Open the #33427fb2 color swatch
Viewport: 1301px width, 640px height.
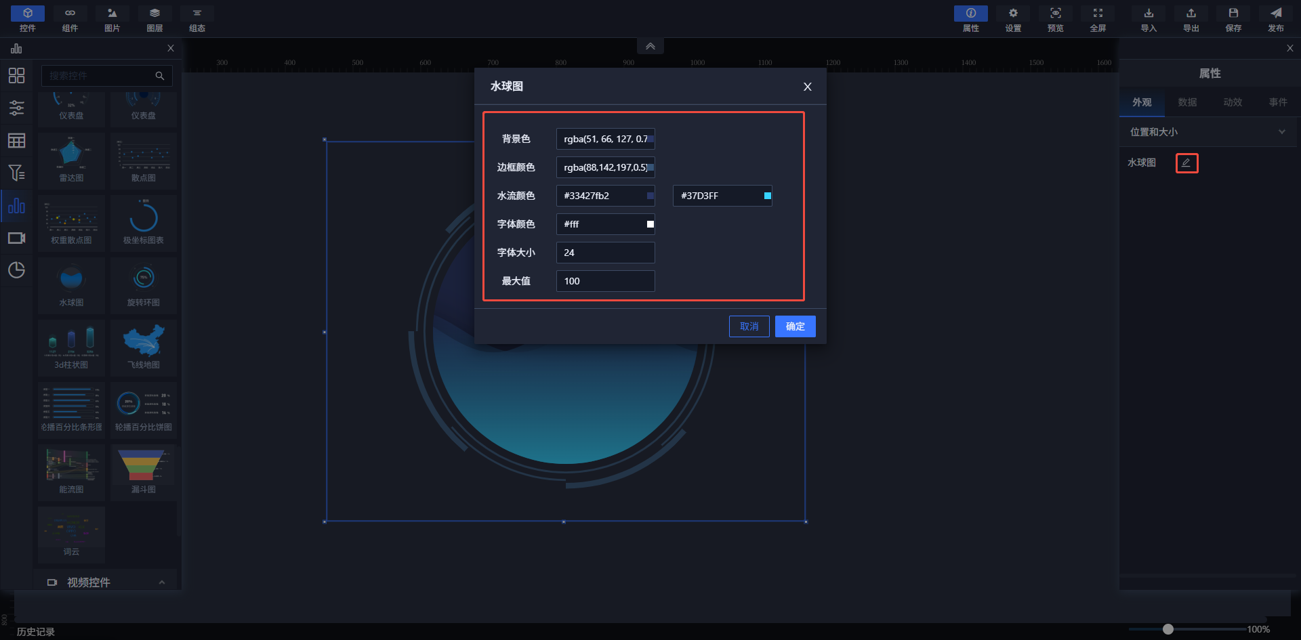click(650, 196)
